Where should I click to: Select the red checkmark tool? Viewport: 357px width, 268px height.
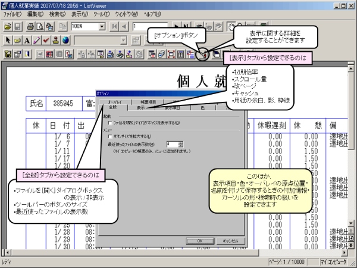click(x=46, y=40)
